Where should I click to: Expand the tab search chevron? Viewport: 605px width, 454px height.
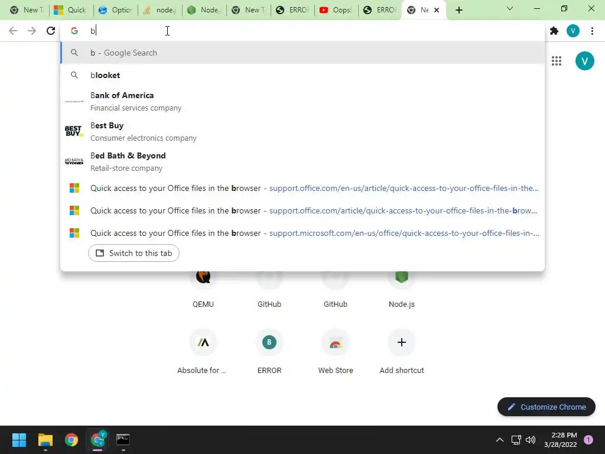click(510, 8)
